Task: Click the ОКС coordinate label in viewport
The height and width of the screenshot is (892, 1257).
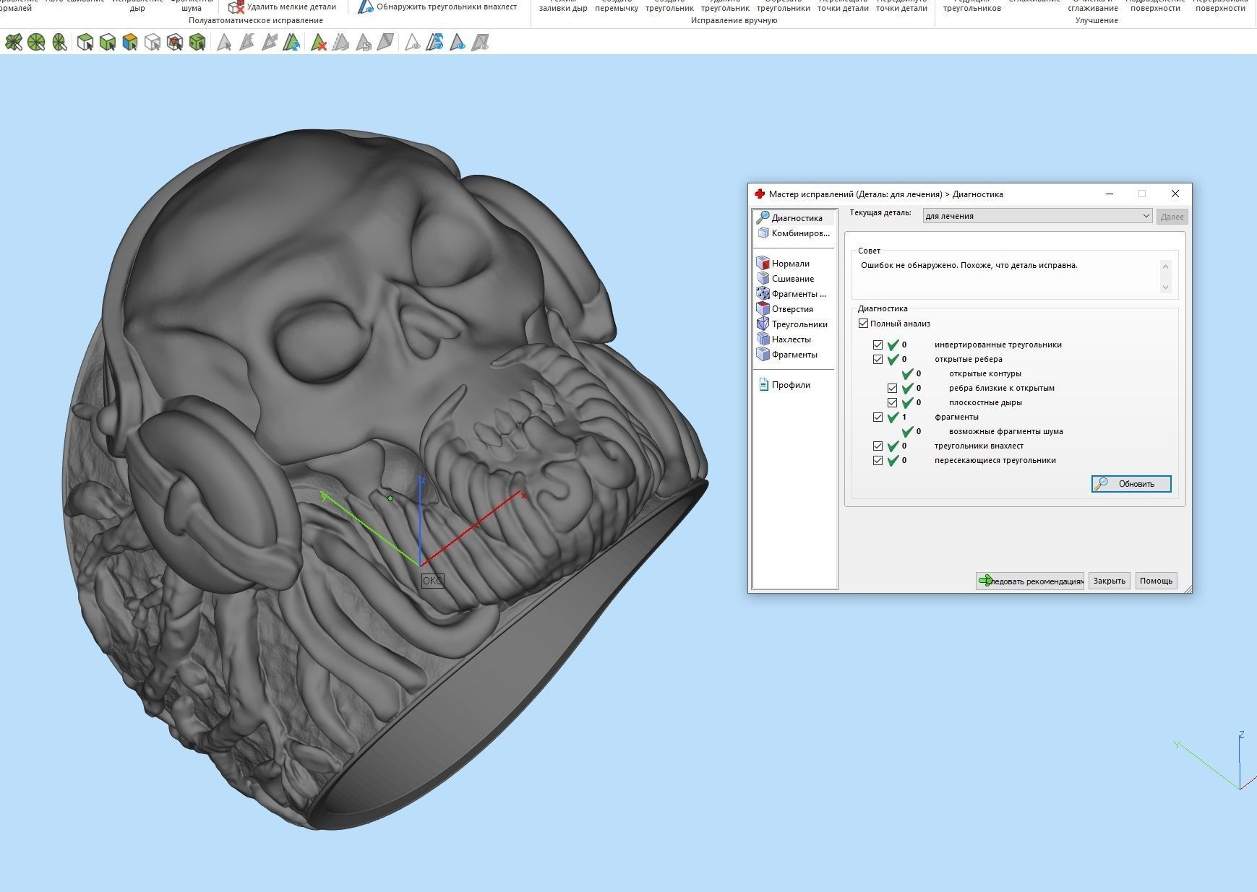Action: pos(432,581)
